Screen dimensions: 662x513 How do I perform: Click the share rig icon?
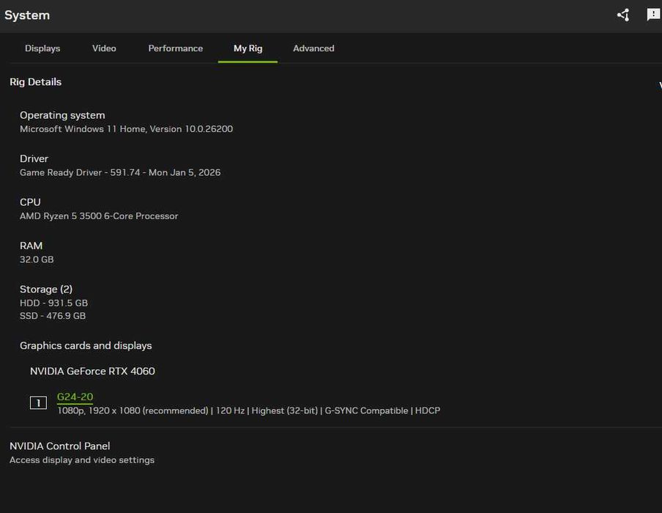coord(623,15)
